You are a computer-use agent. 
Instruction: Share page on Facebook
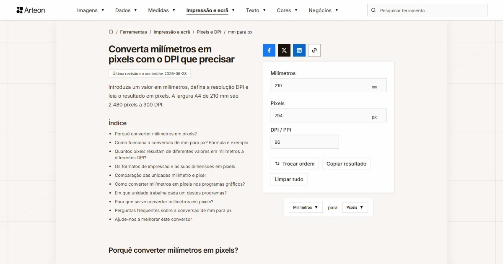pos(269,50)
